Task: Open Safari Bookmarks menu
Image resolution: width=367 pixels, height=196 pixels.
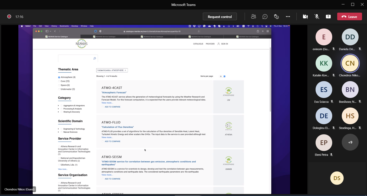Action: coord(64,26)
